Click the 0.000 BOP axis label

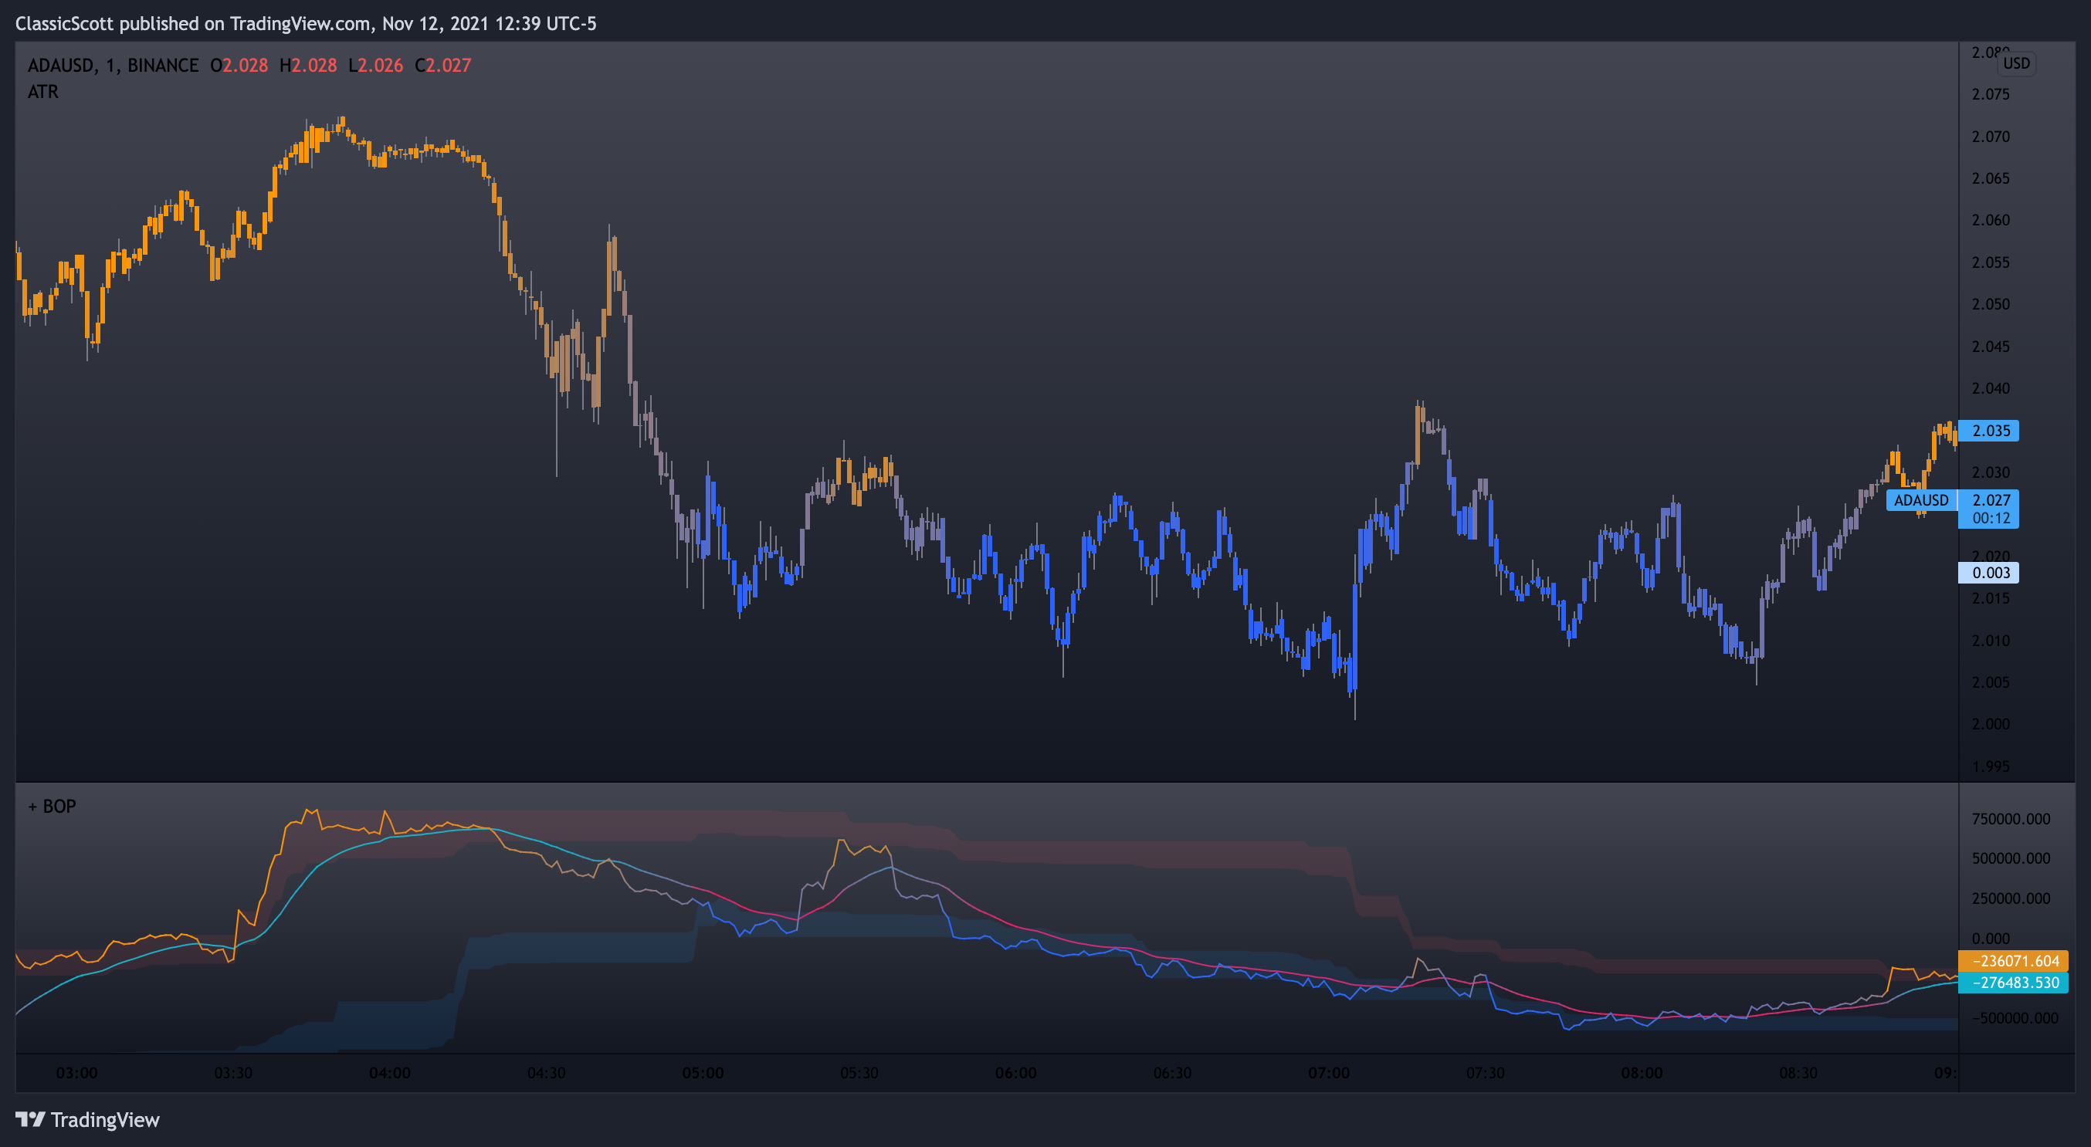[1991, 939]
